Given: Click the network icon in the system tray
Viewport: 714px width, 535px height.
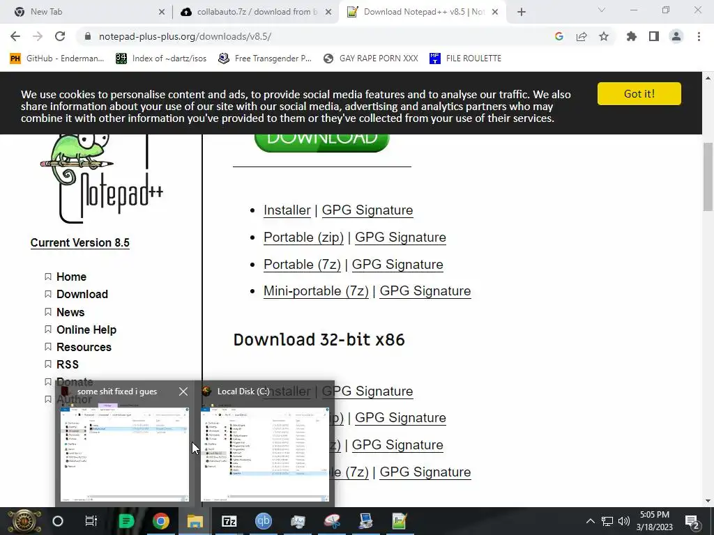Looking at the screenshot, I should [x=607, y=521].
